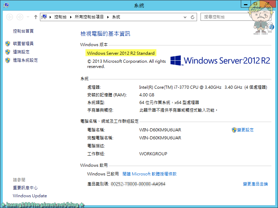This screenshot has height=208, width=278.
Task: Open 重要訊息中心 link
Action: [x=25, y=188]
